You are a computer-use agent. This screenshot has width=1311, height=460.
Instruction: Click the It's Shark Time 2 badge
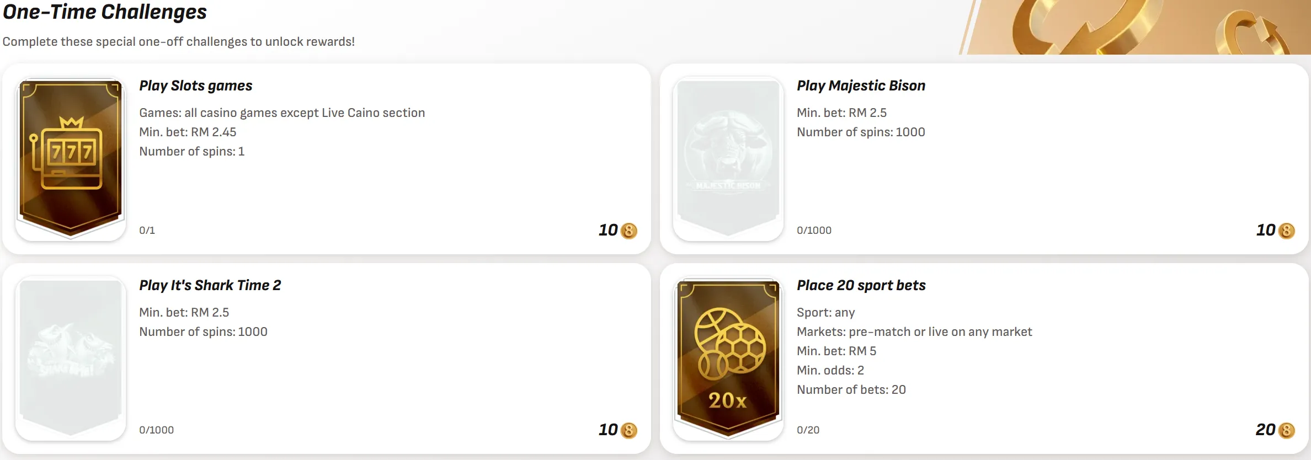click(x=71, y=358)
